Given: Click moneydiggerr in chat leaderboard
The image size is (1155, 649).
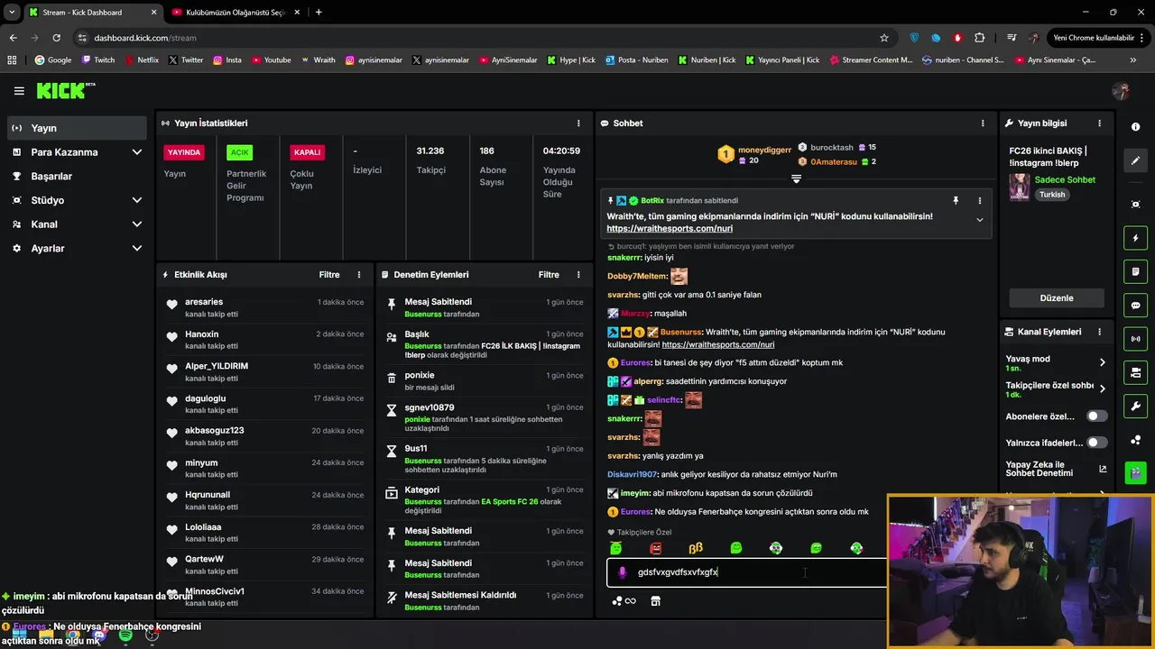Looking at the screenshot, I should (764, 149).
